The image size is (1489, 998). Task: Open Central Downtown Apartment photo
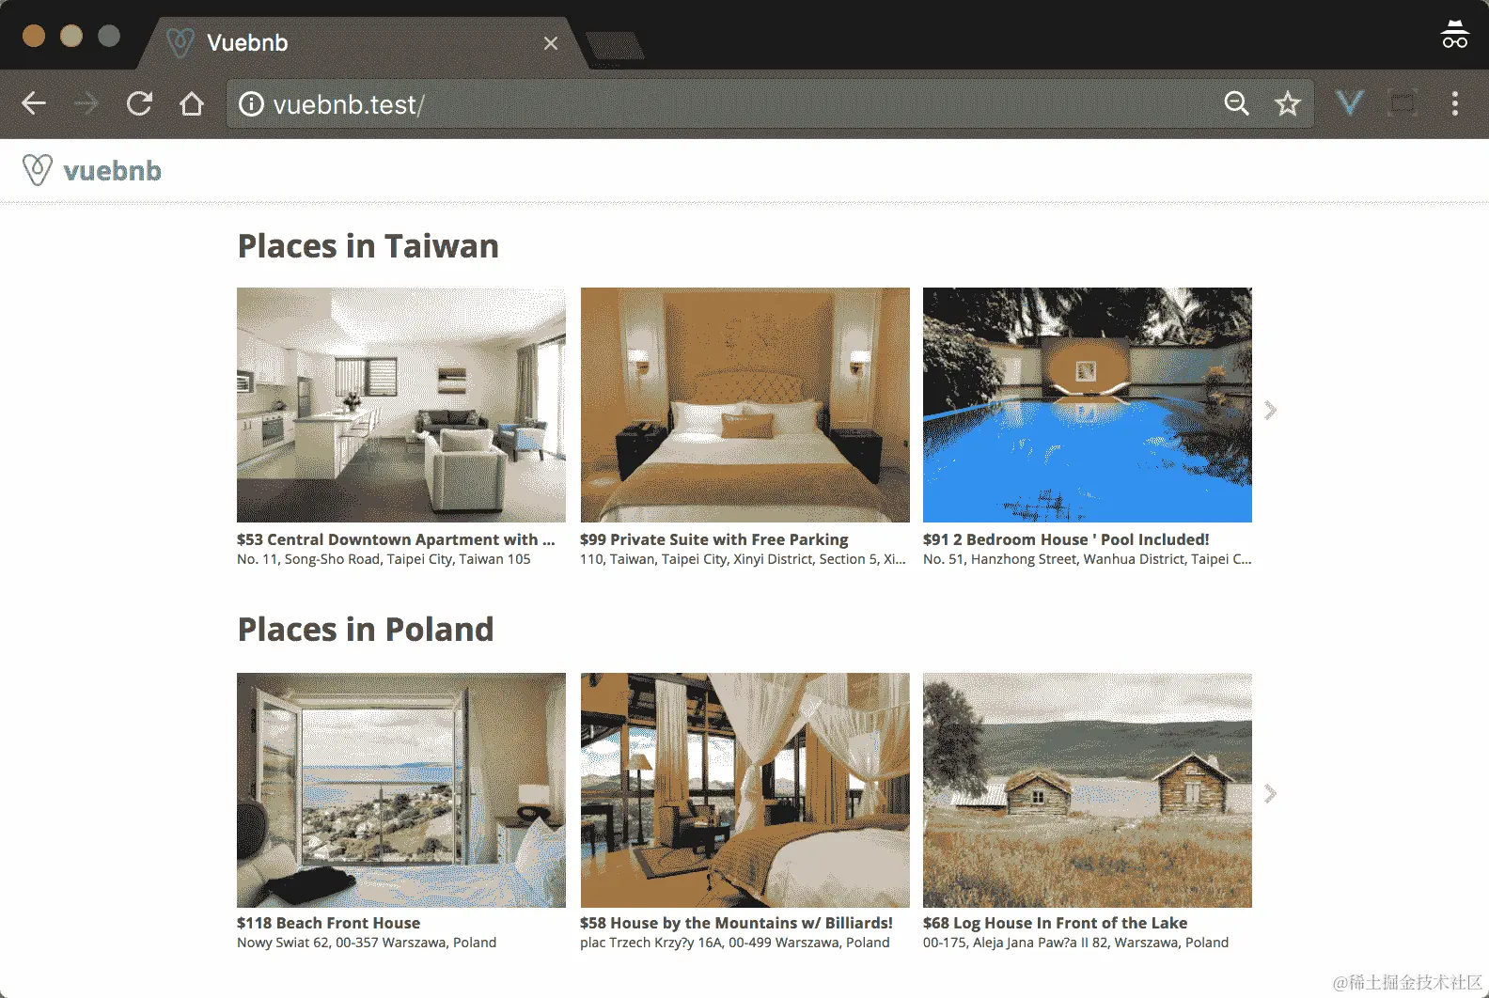coord(401,405)
